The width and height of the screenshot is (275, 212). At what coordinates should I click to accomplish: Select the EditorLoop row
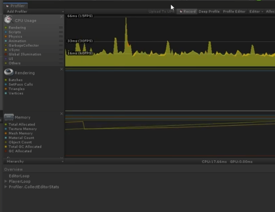click(x=139, y=176)
